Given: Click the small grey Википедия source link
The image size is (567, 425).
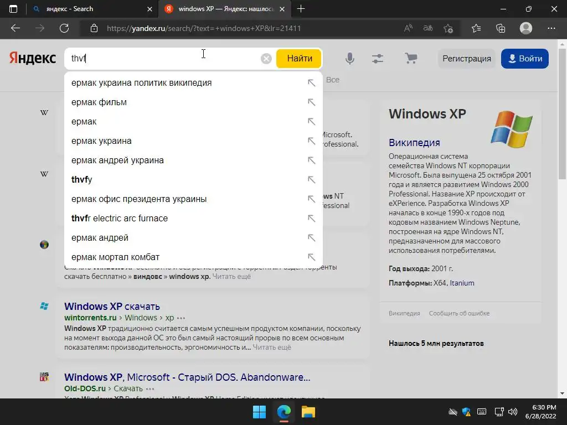Looking at the screenshot, I should [x=404, y=313].
